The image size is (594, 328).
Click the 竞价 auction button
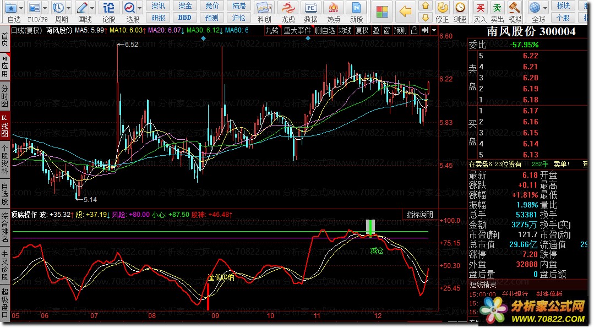click(x=212, y=6)
